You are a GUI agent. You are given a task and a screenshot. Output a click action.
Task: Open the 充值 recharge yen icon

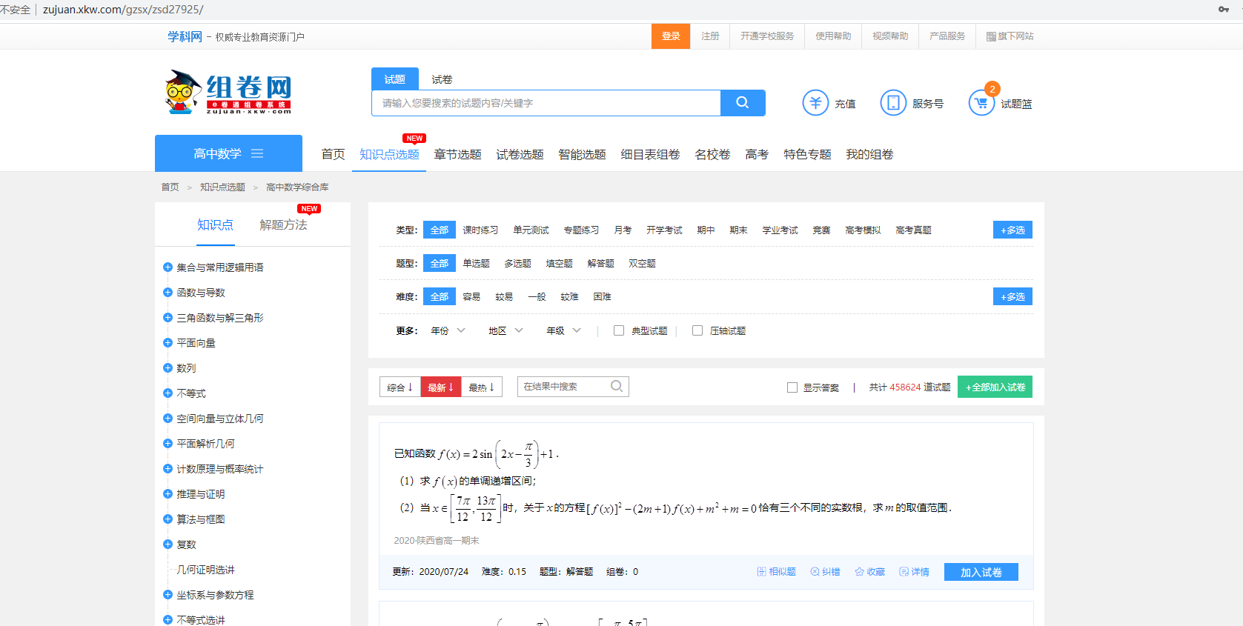815,103
